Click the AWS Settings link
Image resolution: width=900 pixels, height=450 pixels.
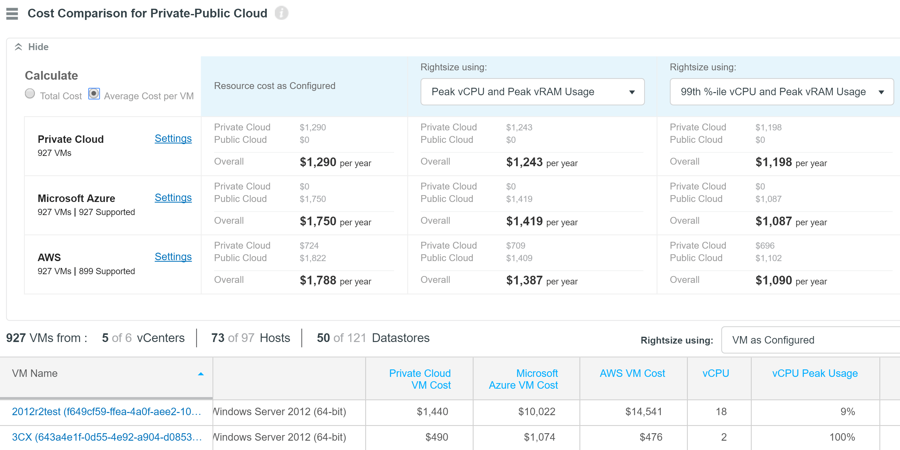173,257
